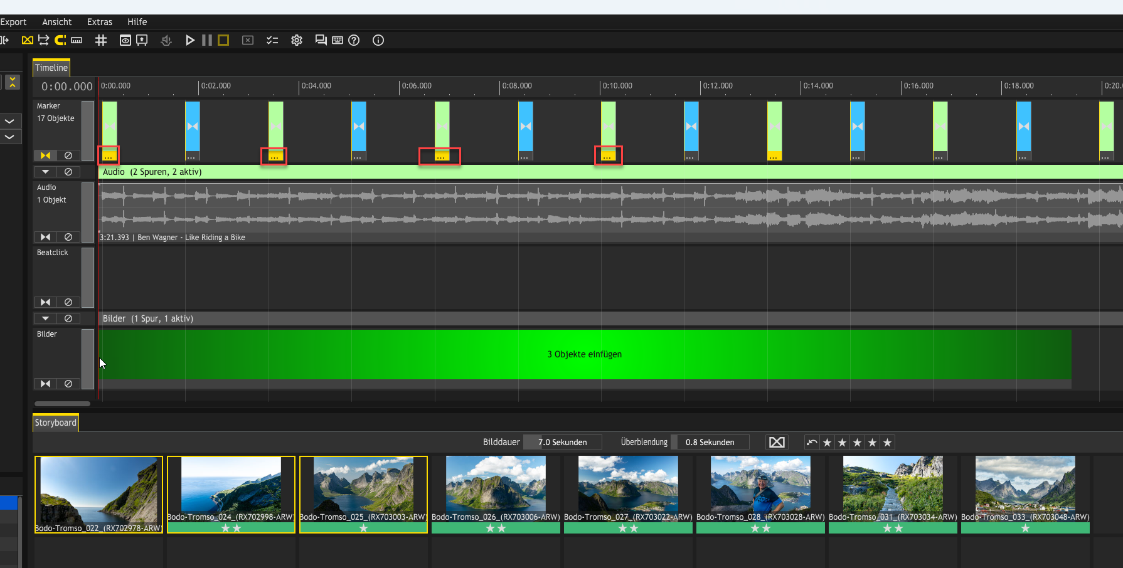The height and width of the screenshot is (568, 1123).
Task: Click the timeline horizontal scrollbar
Action: (x=62, y=404)
